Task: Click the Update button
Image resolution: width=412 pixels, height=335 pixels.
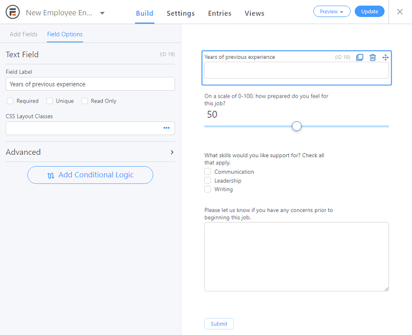Action: 370,12
